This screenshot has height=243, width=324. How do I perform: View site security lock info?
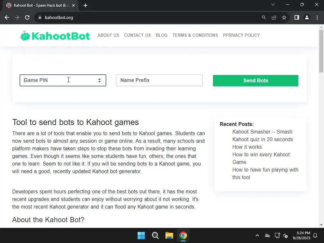(x=40, y=18)
